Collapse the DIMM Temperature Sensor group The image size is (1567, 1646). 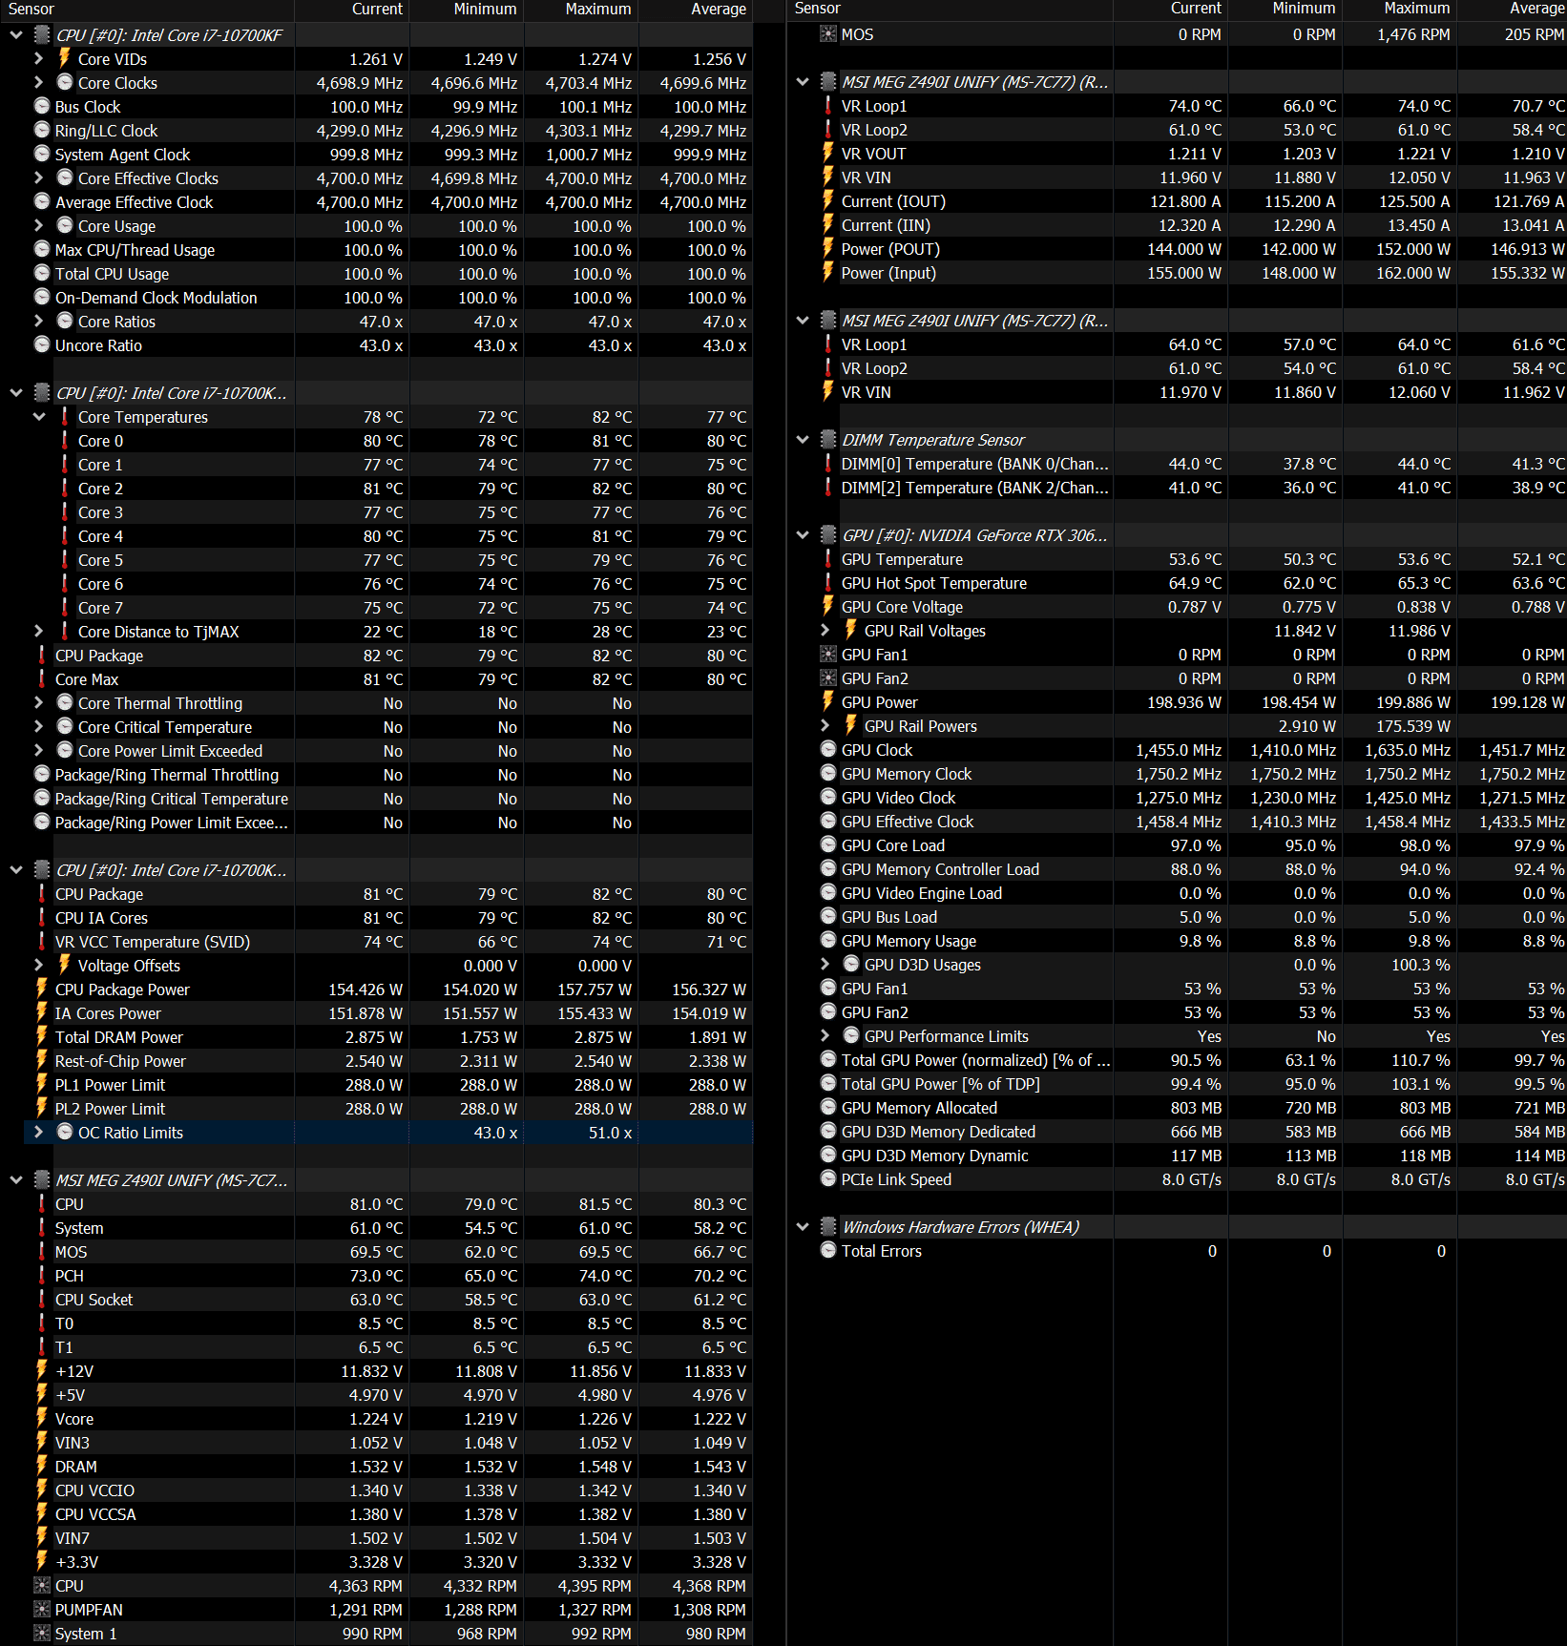coord(803,440)
